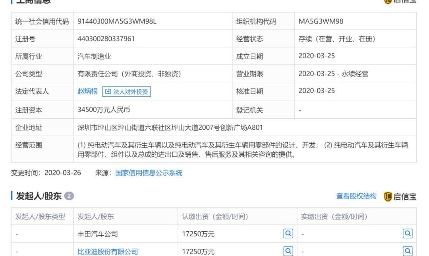Click company type 有限责任公司（外商投资、非独资）
Screen dimensions: 429x256
coord(129,74)
